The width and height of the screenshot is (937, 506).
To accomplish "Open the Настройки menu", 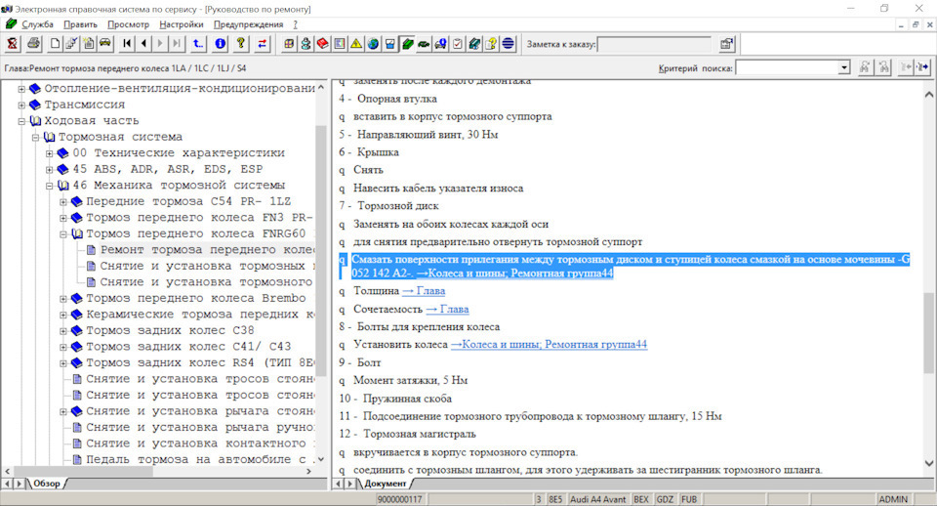I will tap(182, 24).
